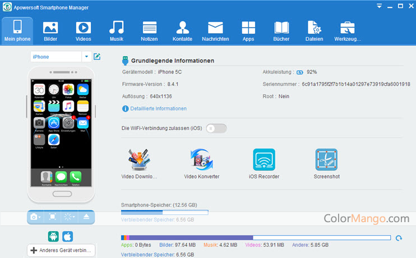
Task: Click the Apps: 0 Bytes label
Action: [x=136, y=245]
